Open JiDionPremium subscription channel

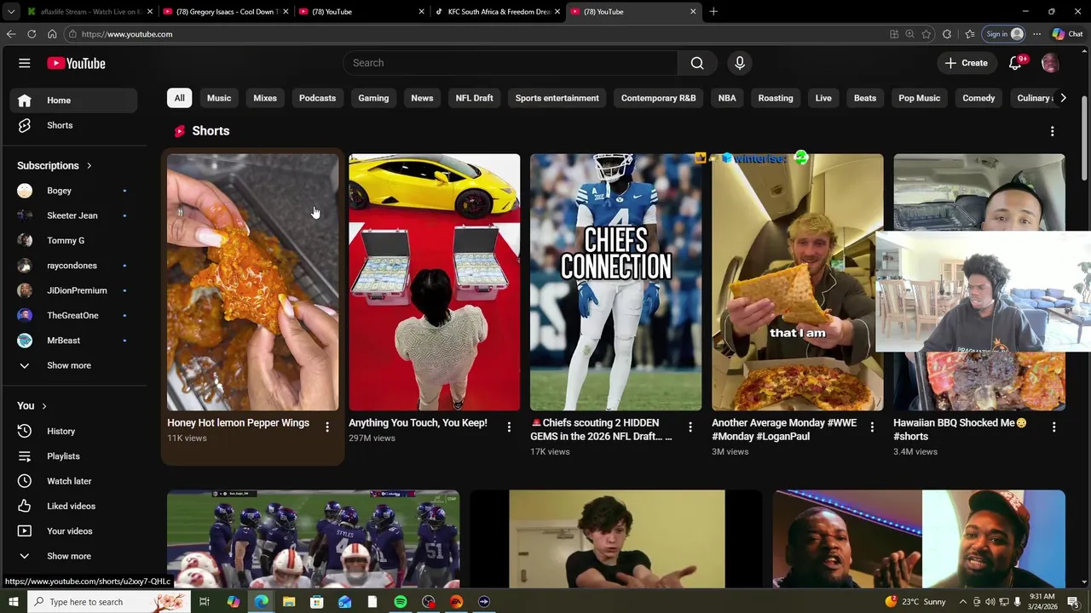74,290
